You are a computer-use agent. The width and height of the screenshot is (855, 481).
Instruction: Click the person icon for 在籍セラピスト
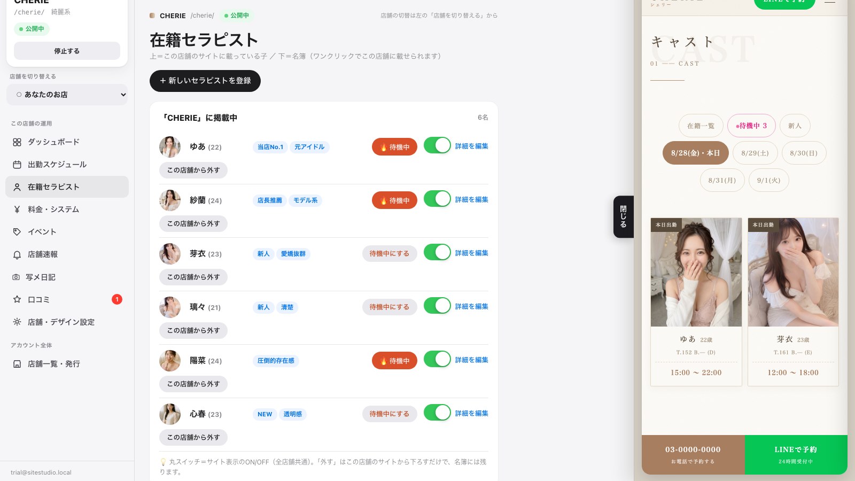point(17,187)
